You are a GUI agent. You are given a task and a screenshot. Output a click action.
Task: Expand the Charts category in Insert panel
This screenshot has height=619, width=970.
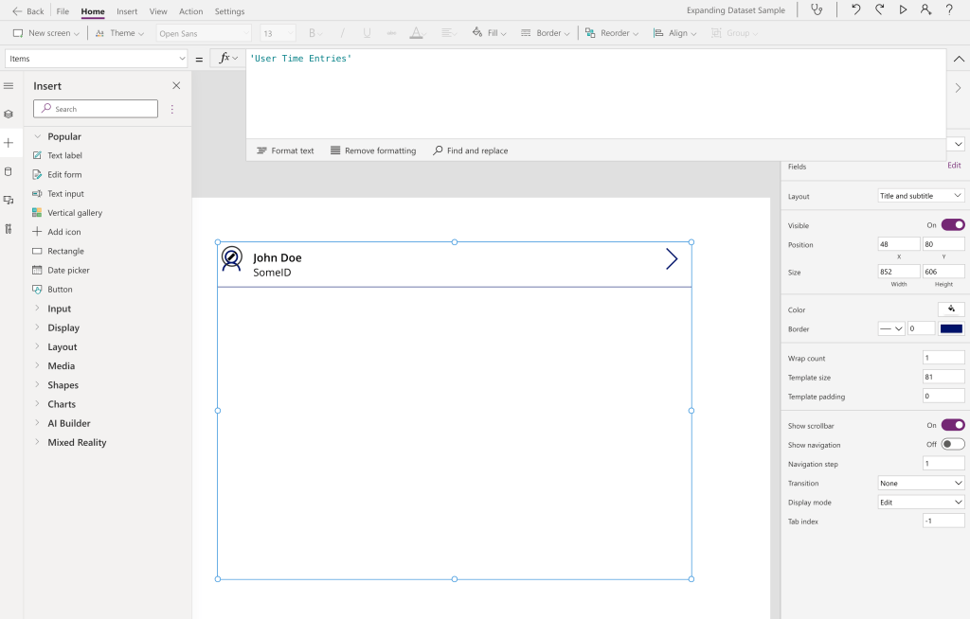[62, 404]
